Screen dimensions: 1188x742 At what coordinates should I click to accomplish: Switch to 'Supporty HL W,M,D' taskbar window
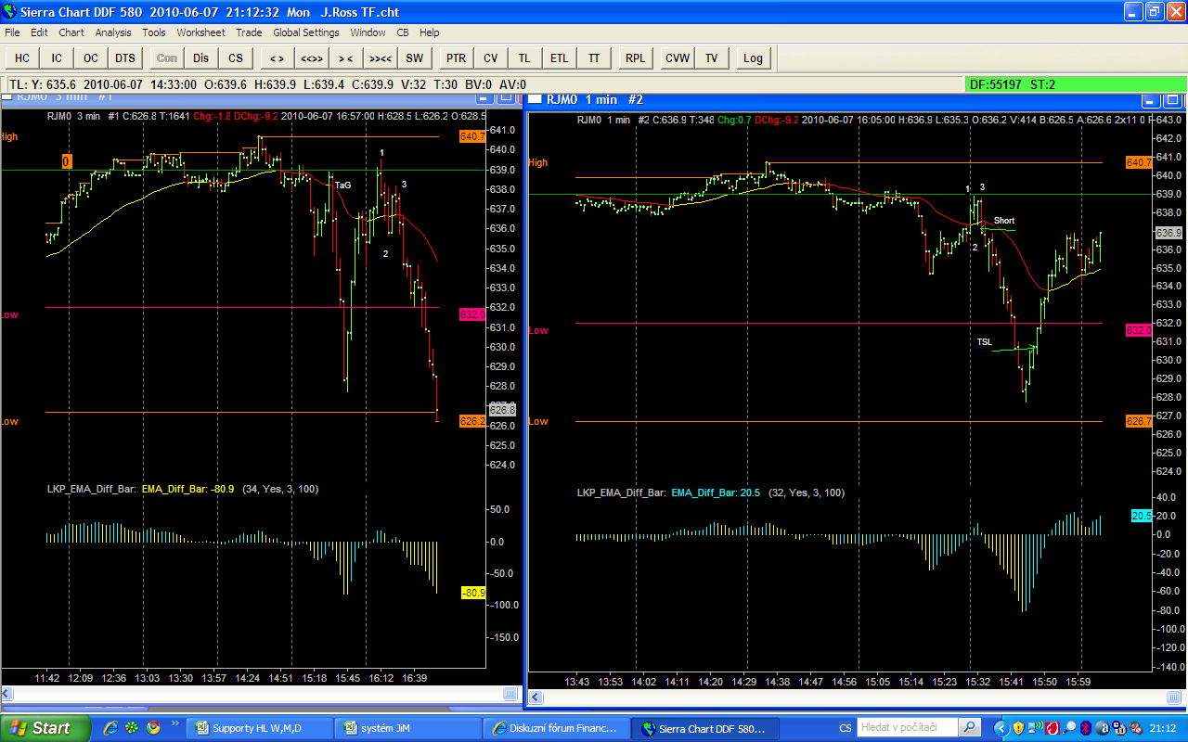coord(260,728)
